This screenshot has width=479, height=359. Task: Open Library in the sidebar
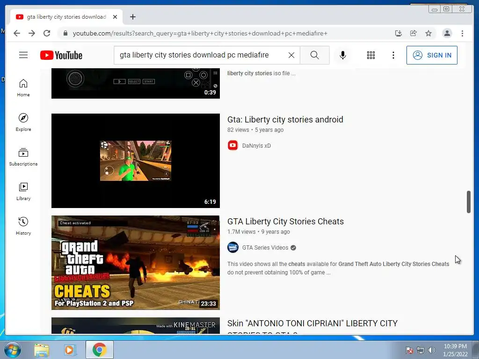coord(23,191)
